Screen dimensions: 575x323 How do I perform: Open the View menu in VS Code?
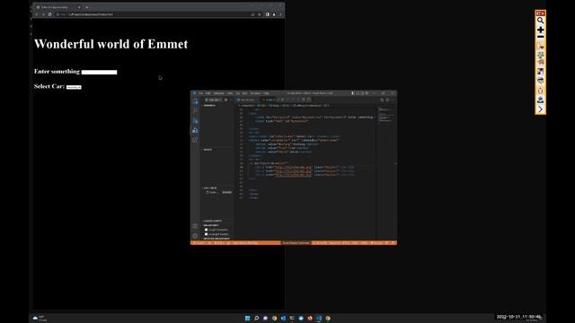click(230, 93)
